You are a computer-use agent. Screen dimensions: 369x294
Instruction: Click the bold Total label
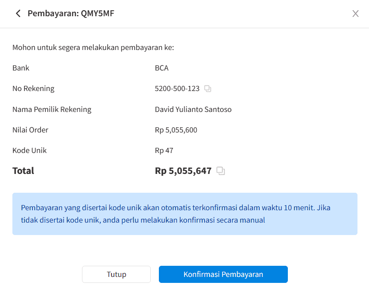[x=23, y=171]
